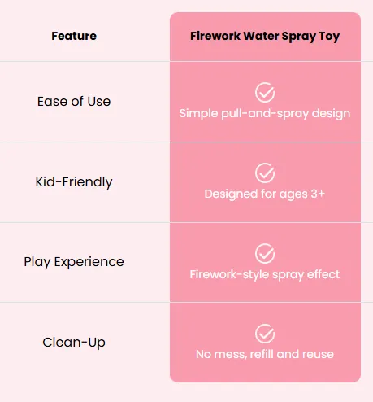Screen dimensions: 373x402
Task: Click the checkmark icon in Ease of Use row
Action: [x=265, y=93]
